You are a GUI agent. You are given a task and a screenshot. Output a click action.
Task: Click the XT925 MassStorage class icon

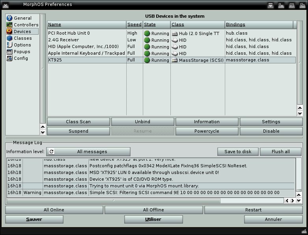pos(175,60)
